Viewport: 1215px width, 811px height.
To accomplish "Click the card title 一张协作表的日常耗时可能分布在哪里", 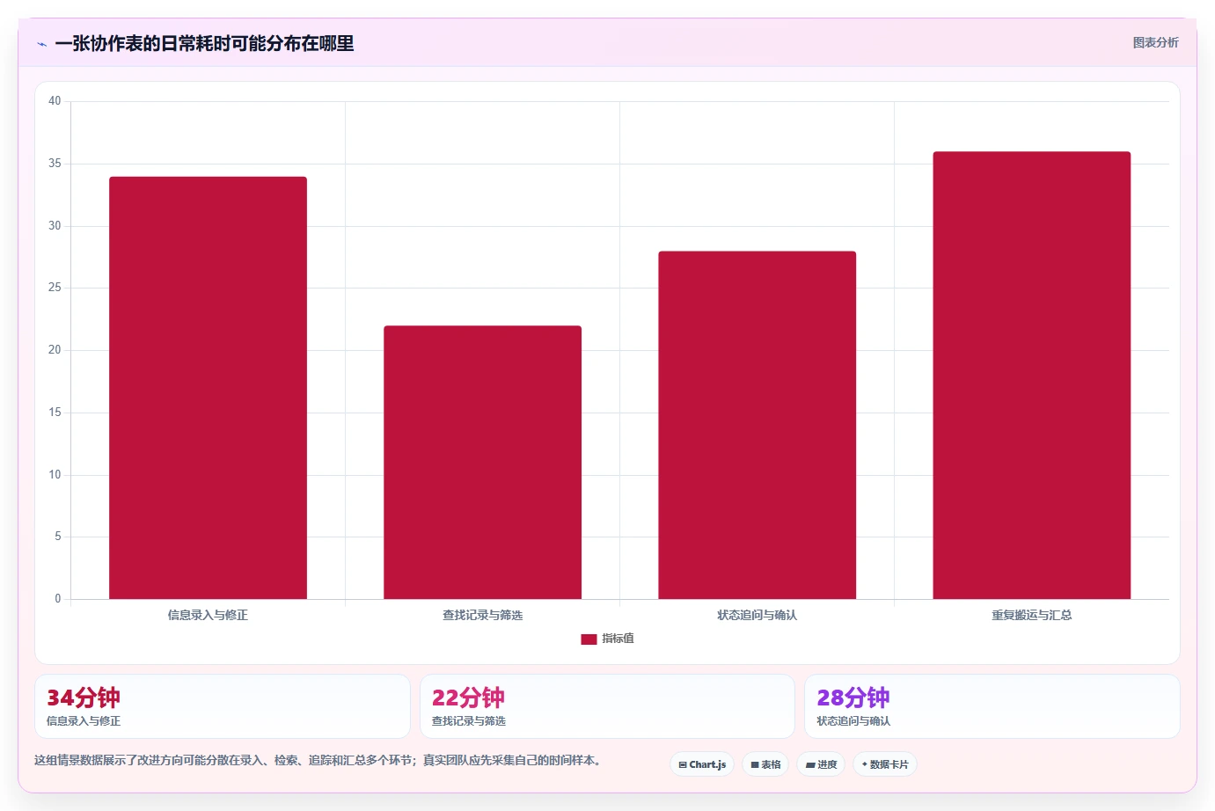I will pyautogui.click(x=204, y=43).
